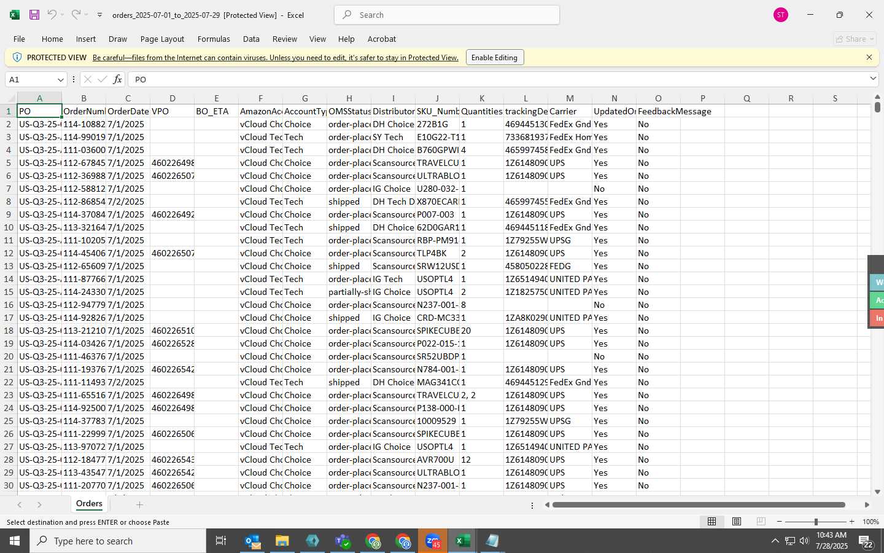Click horizontal scroll left arrow
The height and width of the screenshot is (553, 884).
(x=547, y=505)
